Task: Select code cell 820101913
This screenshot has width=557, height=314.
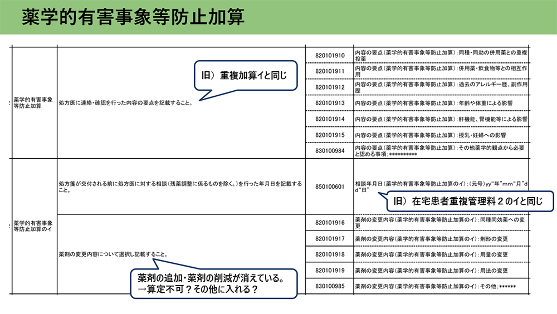Action: pyautogui.click(x=330, y=103)
